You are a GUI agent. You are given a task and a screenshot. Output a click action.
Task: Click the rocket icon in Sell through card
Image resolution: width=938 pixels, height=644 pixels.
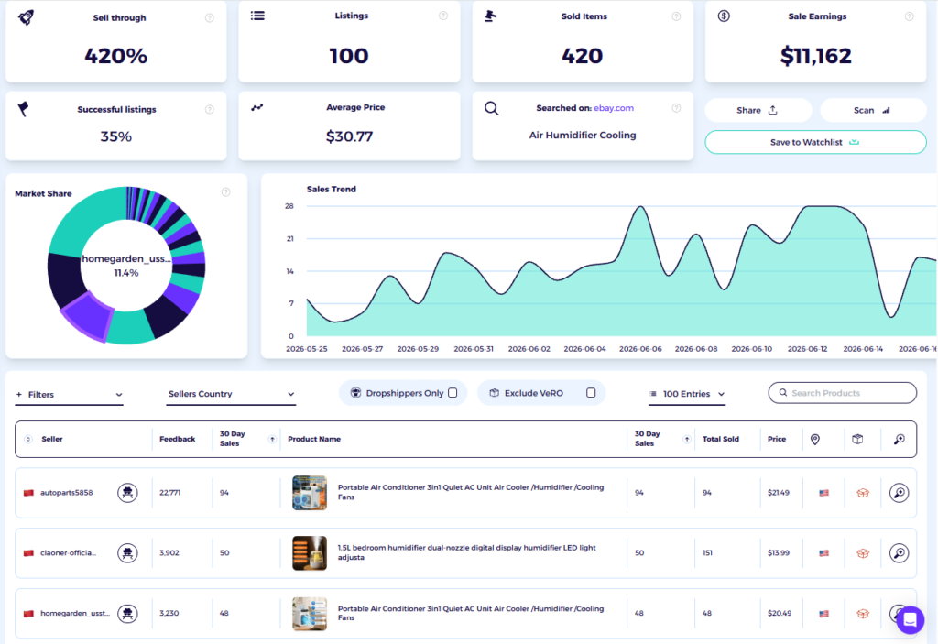click(26, 17)
